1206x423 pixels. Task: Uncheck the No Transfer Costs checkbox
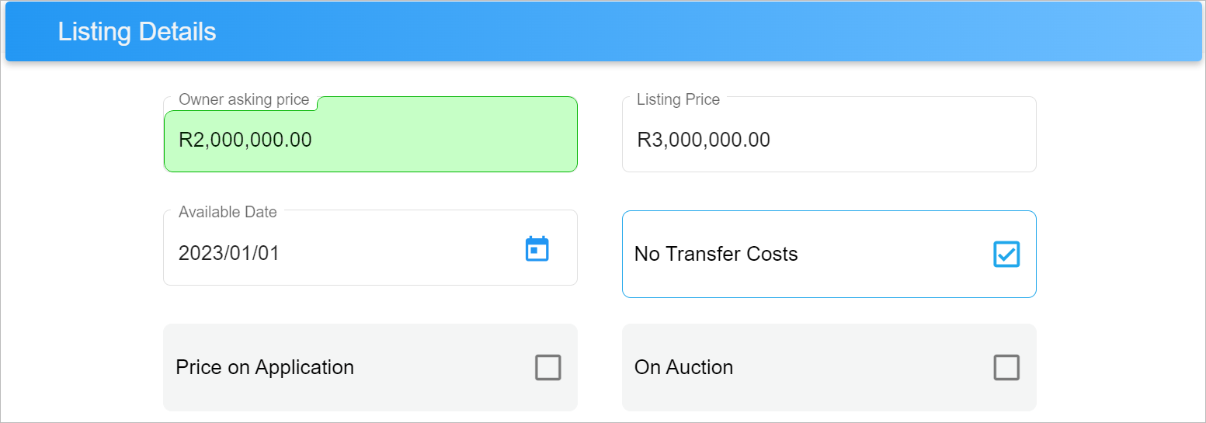[1006, 254]
